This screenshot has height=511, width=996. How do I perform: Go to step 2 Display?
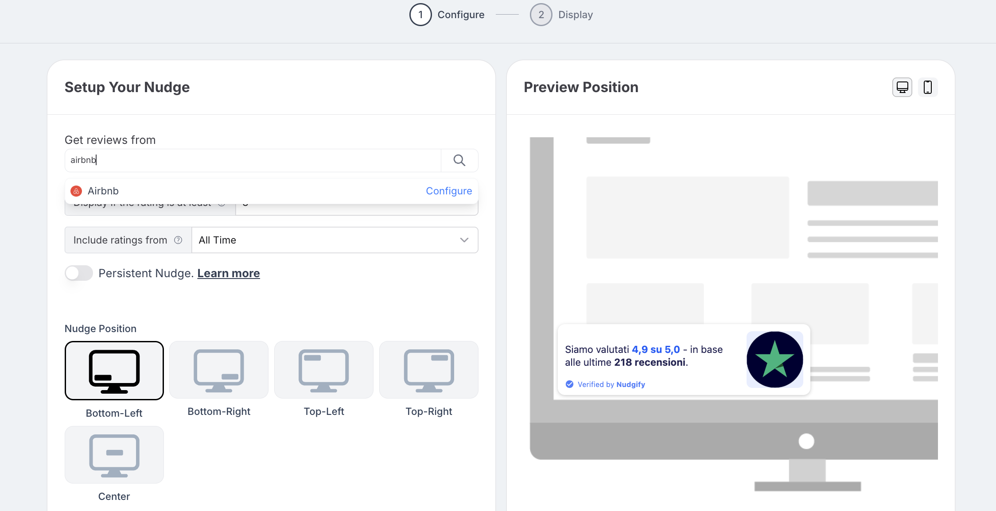tap(541, 15)
